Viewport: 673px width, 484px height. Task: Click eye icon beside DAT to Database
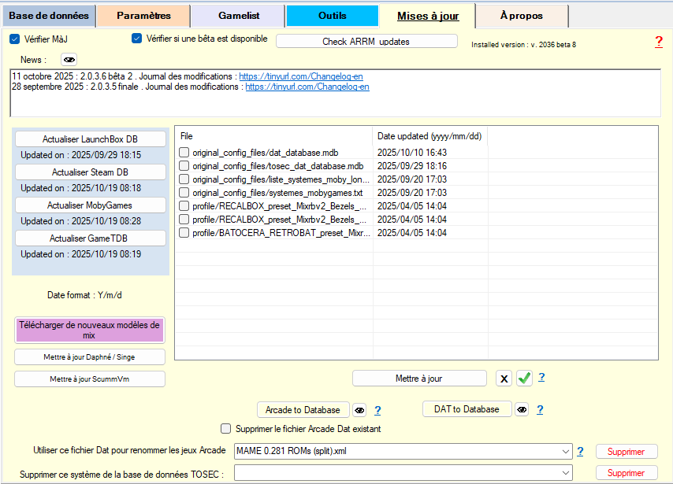[x=522, y=409]
